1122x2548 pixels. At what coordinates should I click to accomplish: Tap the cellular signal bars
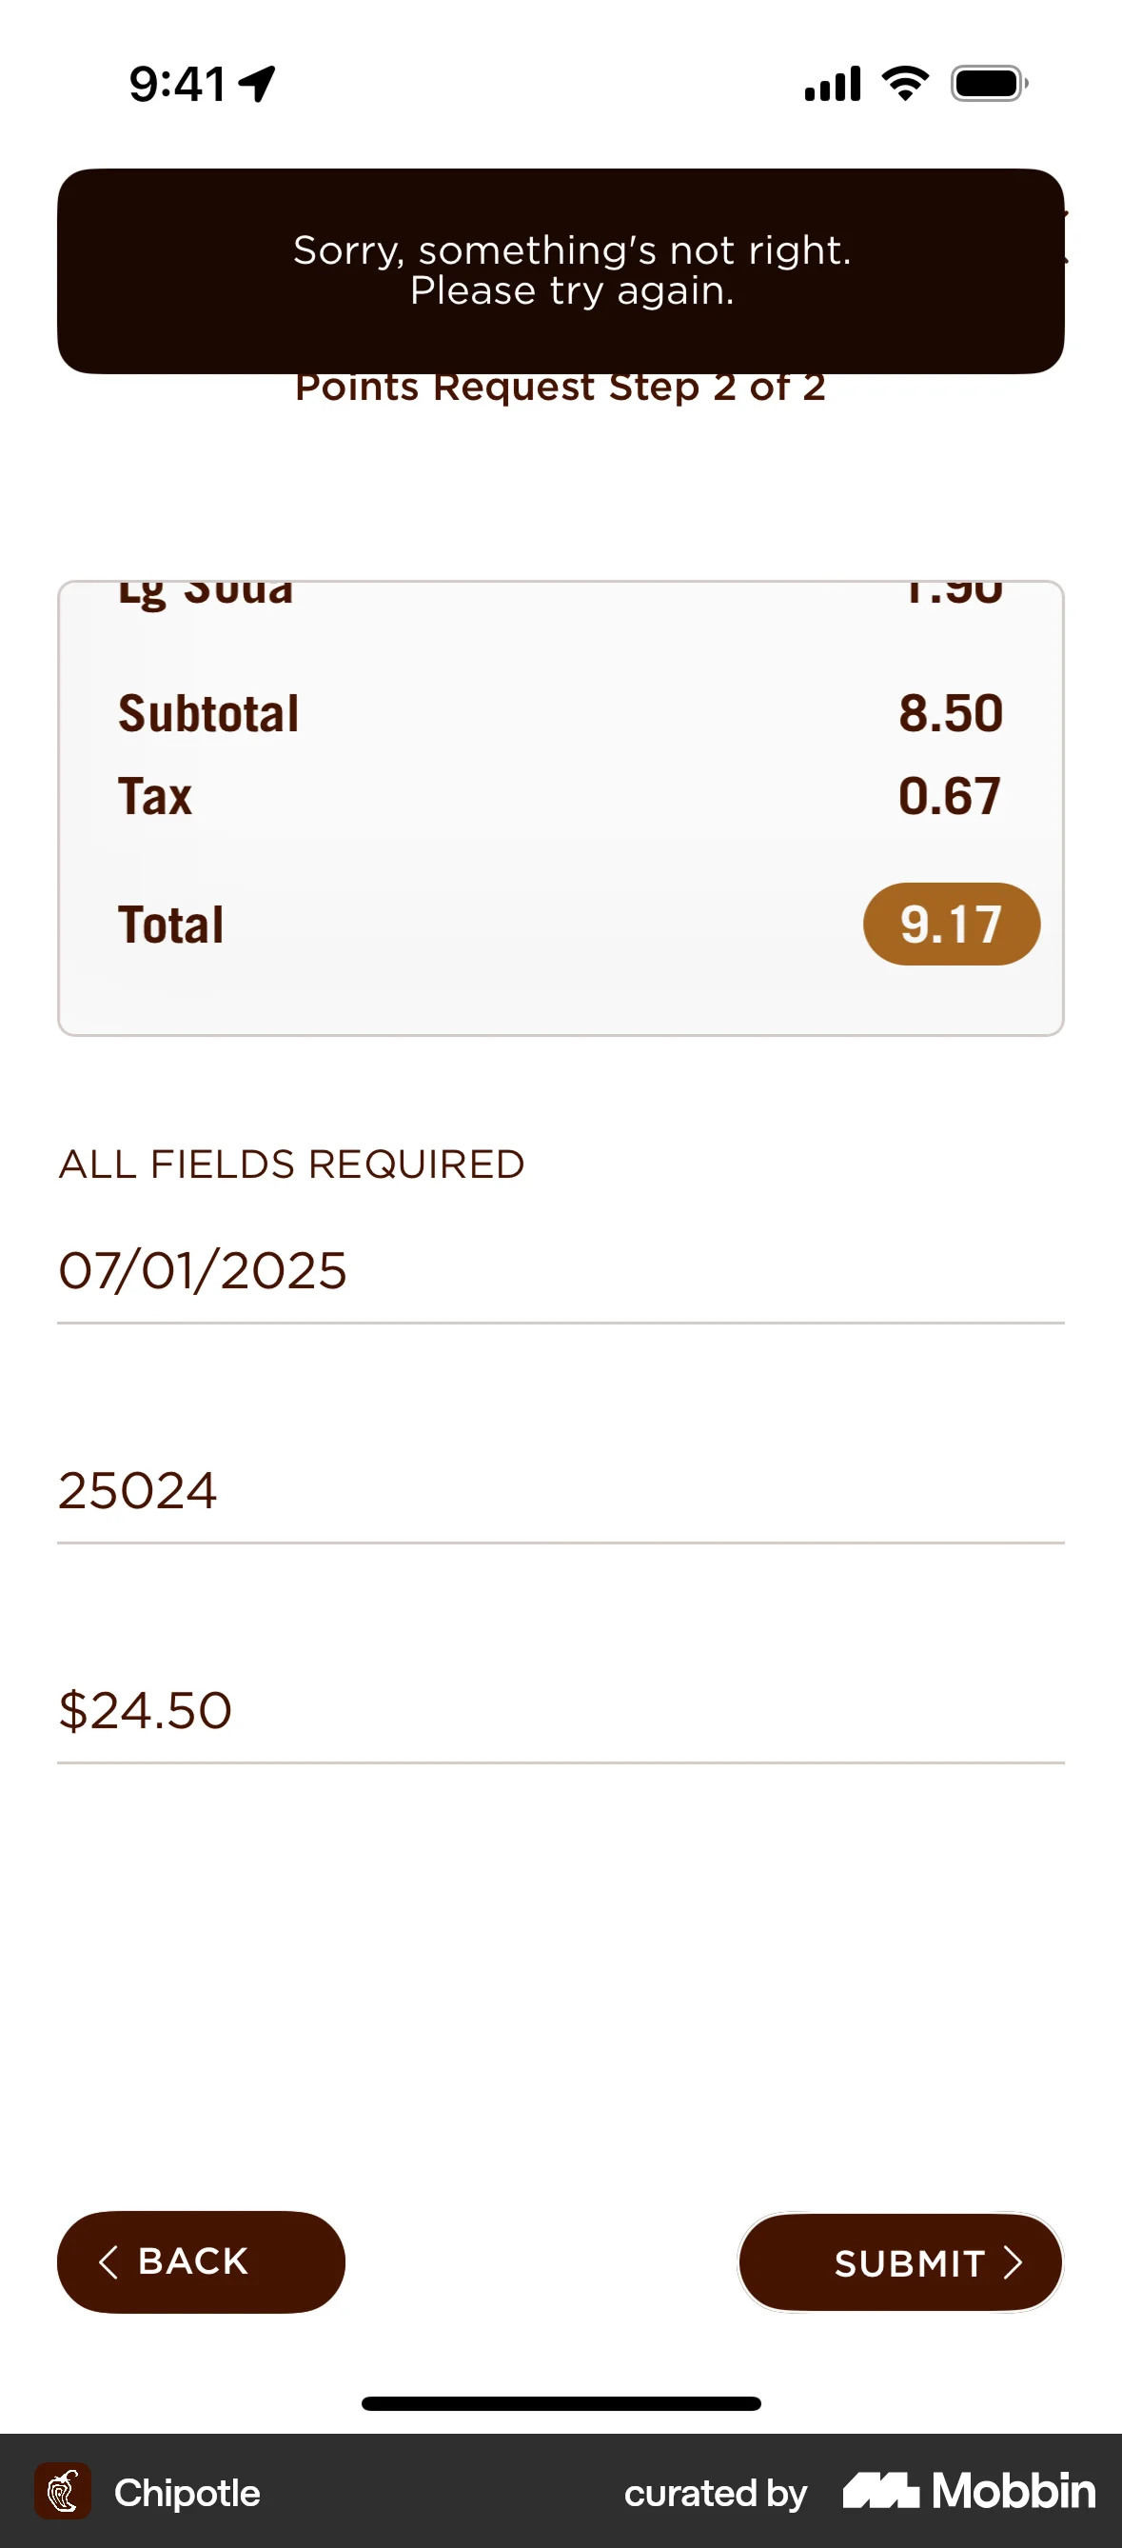coord(833,83)
